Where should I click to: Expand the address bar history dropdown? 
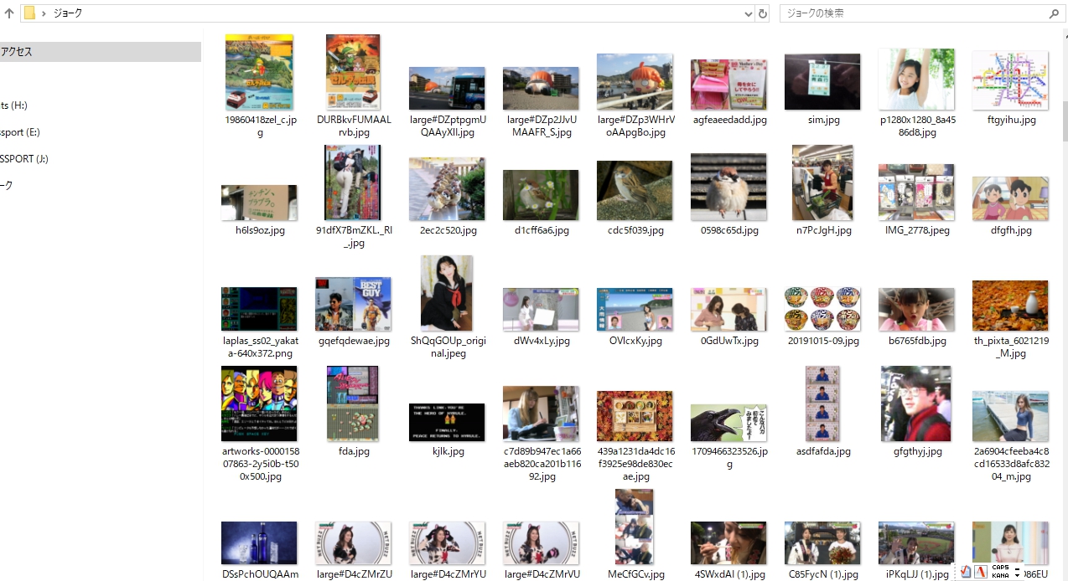point(749,13)
